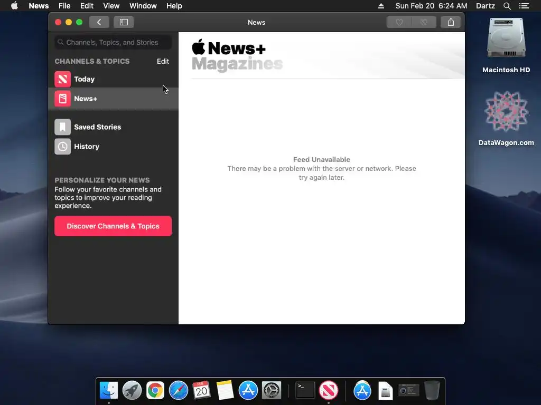Focus the Channels, Topics, and Stories search field
The width and height of the screenshot is (541, 405).
pos(113,42)
